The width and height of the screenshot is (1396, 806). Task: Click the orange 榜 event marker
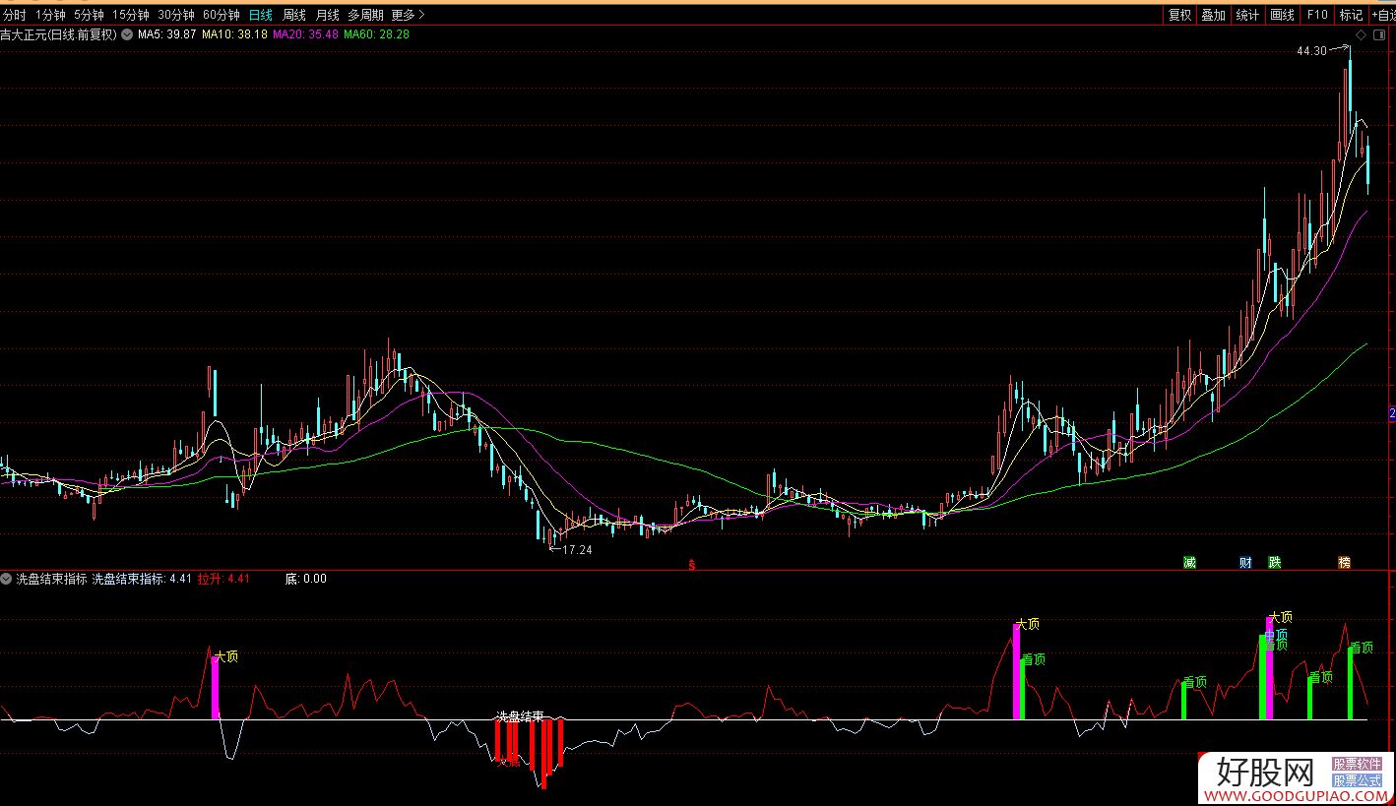(1344, 563)
